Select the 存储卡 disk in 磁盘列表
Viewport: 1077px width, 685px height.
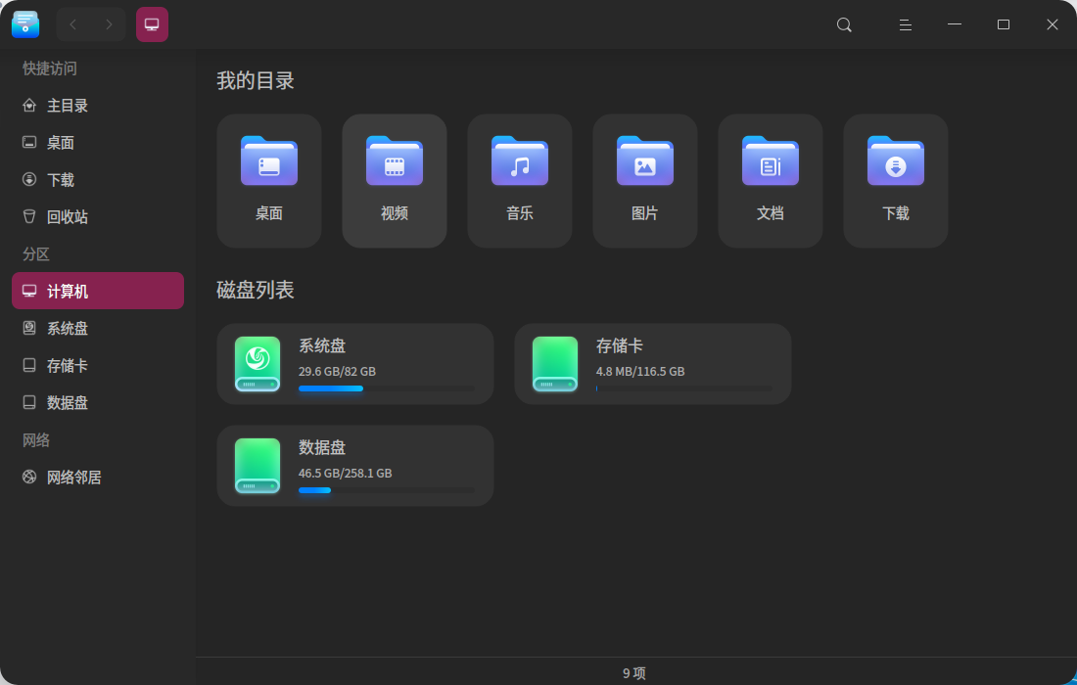click(652, 364)
